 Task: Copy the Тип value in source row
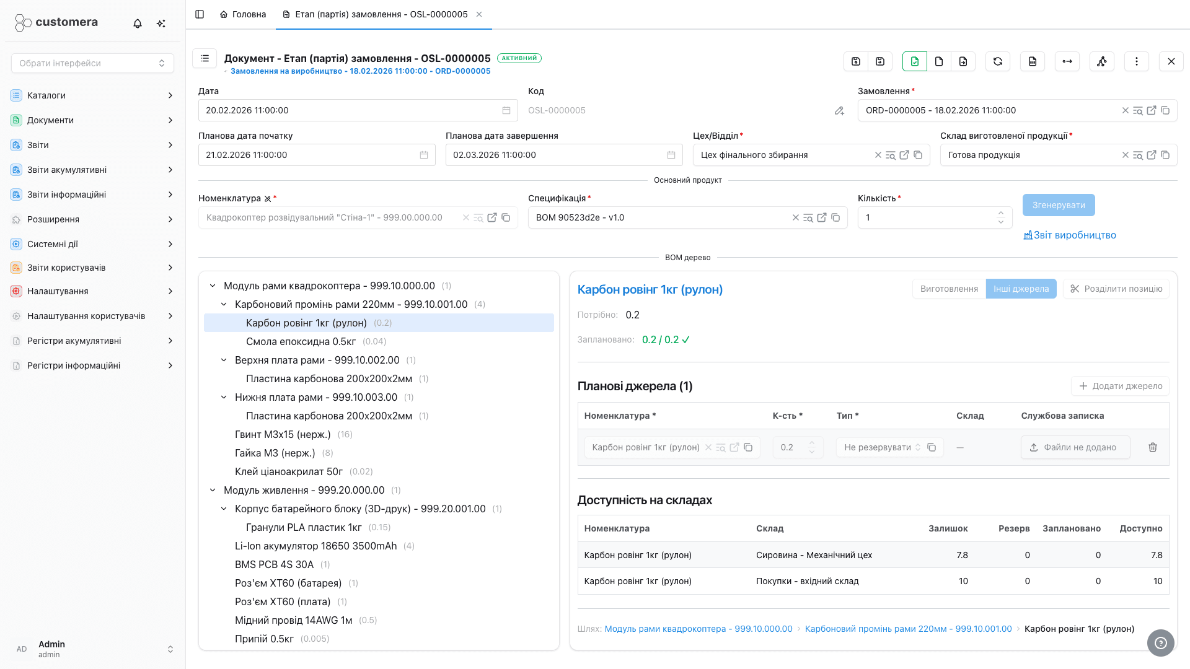(932, 447)
